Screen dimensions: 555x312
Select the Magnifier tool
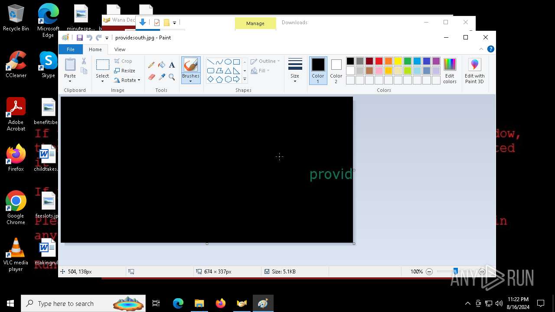[172, 77]
